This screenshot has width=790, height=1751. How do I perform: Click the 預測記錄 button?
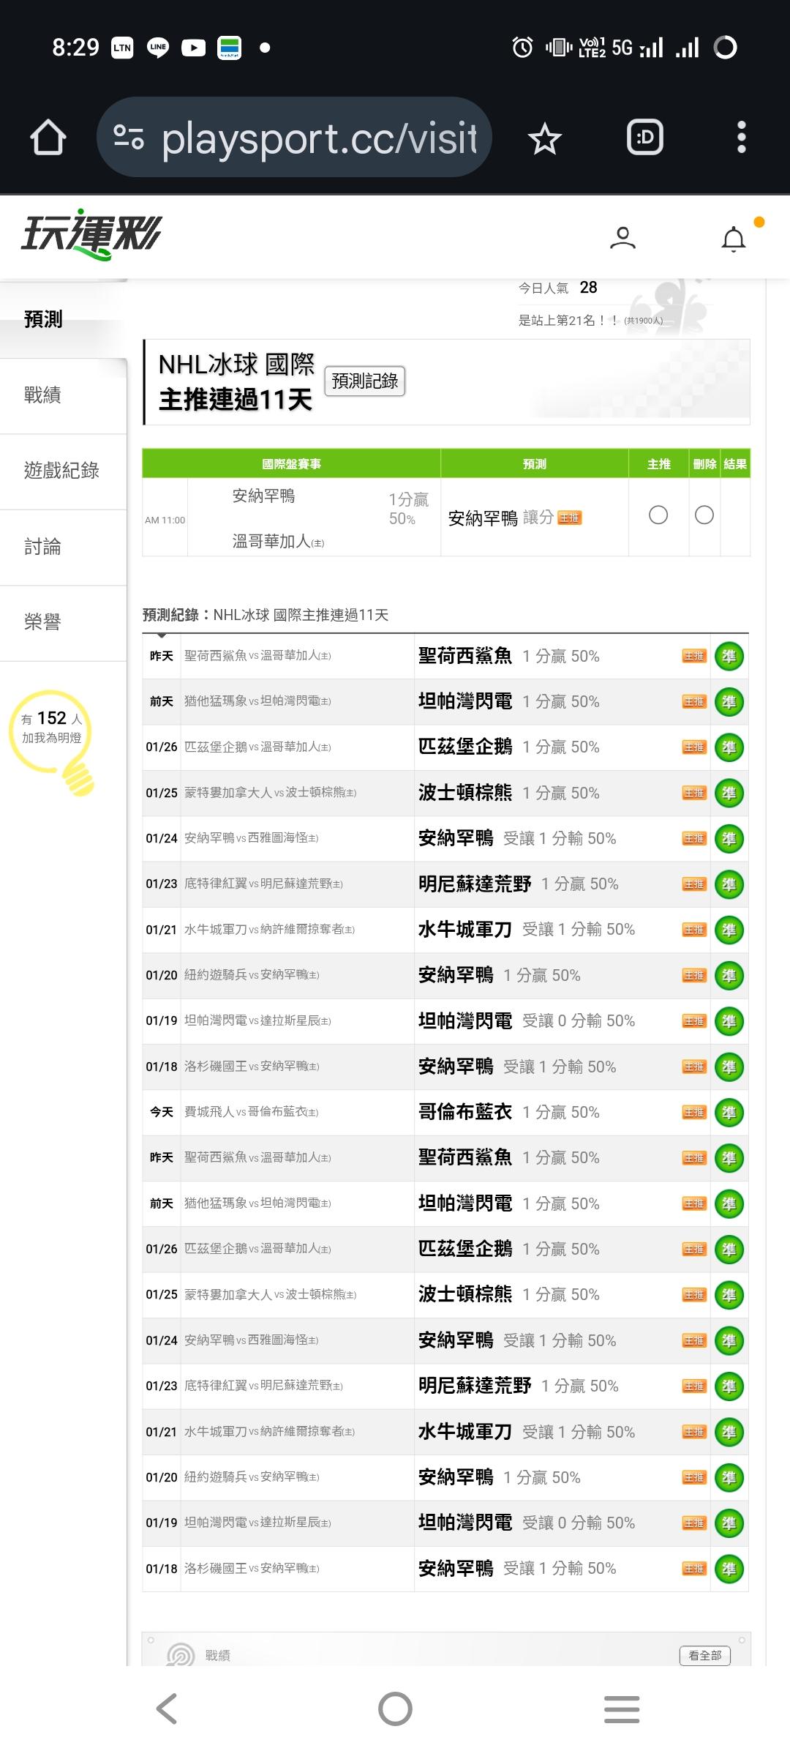pyautogui.click(x=364, y=381)
